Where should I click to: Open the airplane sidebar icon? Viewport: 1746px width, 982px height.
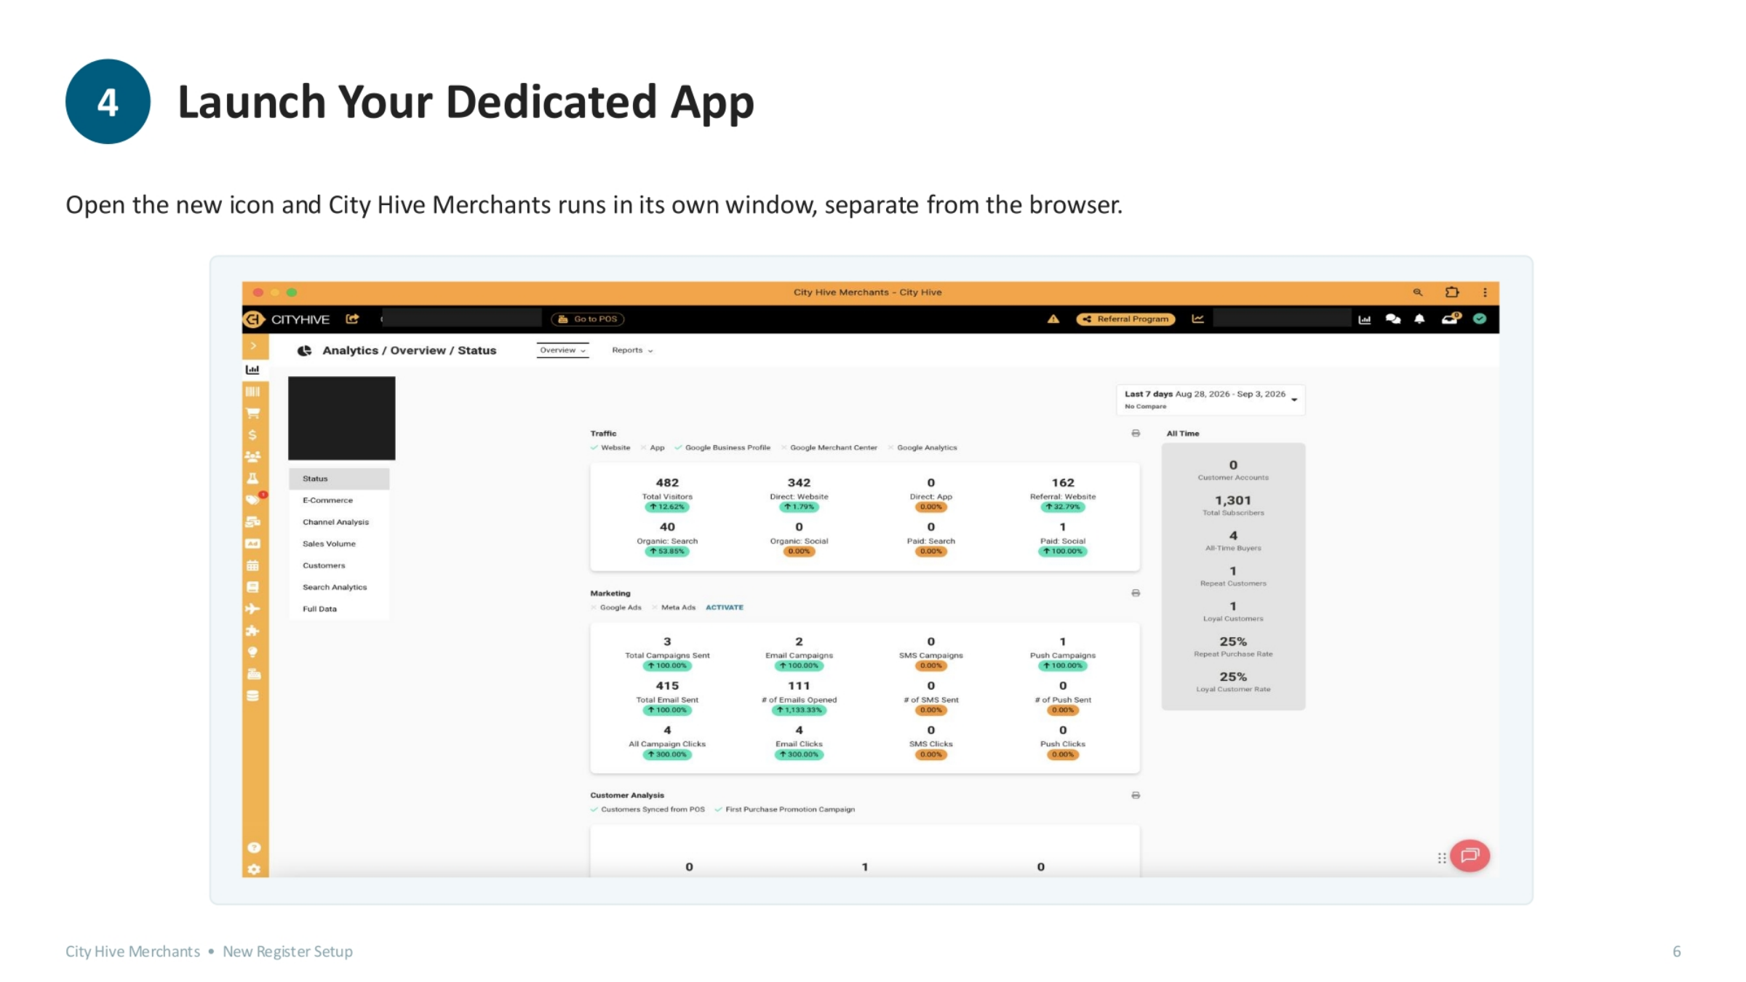point(252,609)
